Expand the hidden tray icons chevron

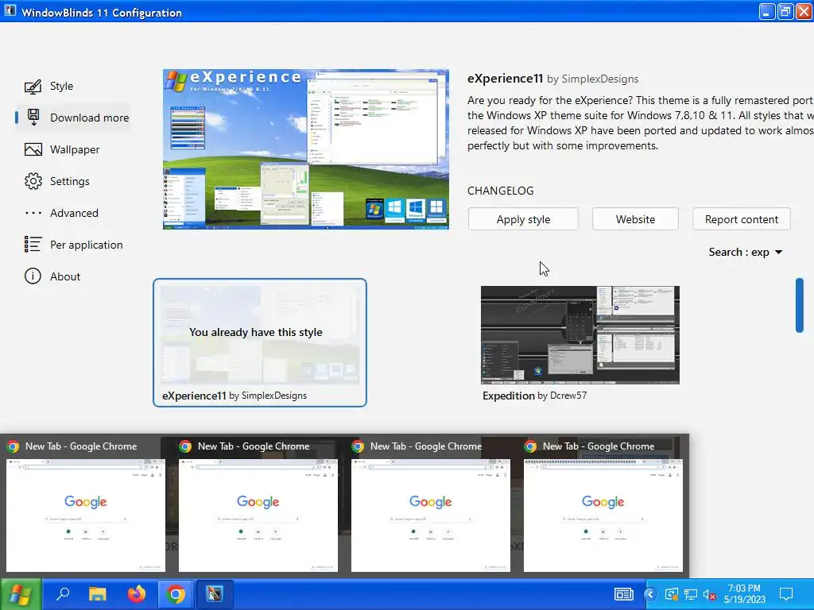coord(650,594)
